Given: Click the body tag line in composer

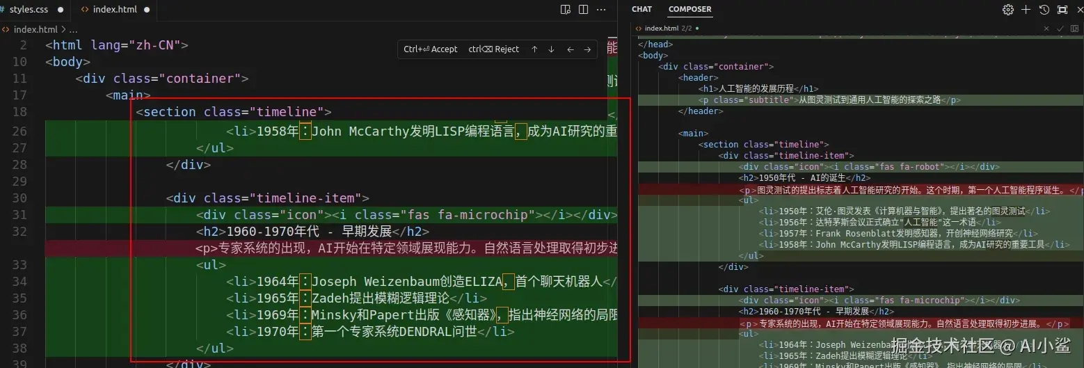Looking at the screenshot, I should point(653,56).
